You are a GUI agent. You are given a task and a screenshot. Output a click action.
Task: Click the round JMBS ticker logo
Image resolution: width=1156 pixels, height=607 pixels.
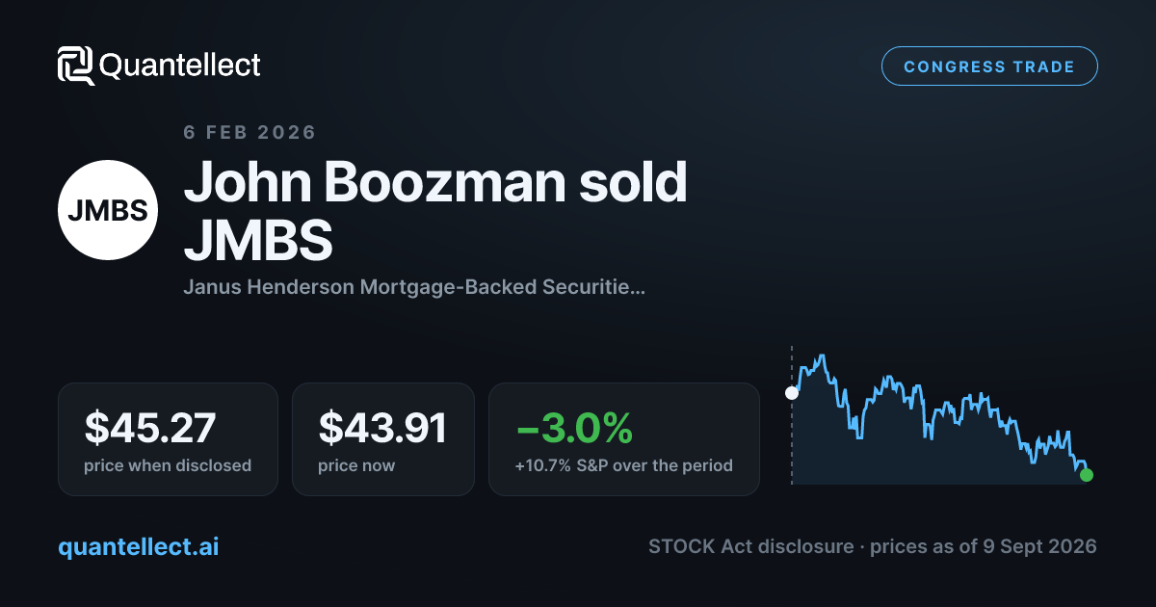pos(108,210)
